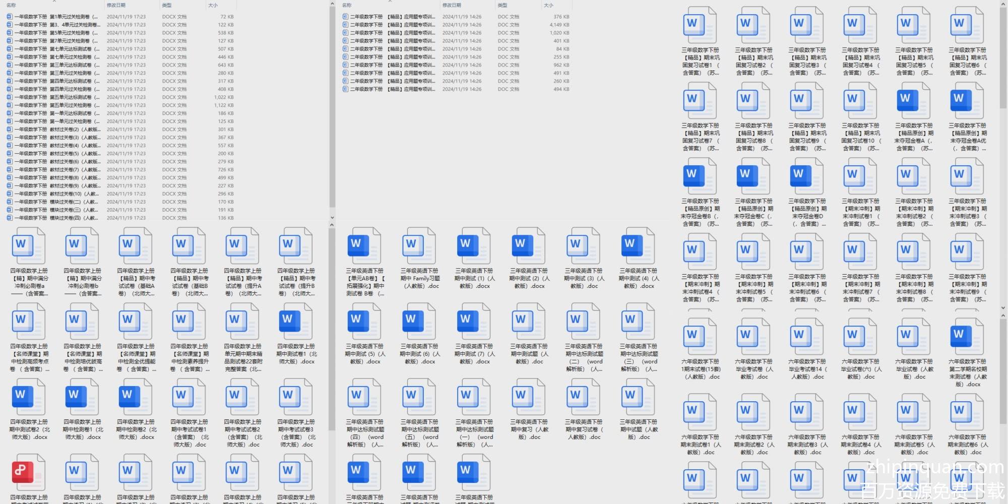Image resolution: width=1008 pixels, height=504 pixels.
Task: Select the 4,149 KB 二年级数学下册 file row
Action: (x=388, y=25)
